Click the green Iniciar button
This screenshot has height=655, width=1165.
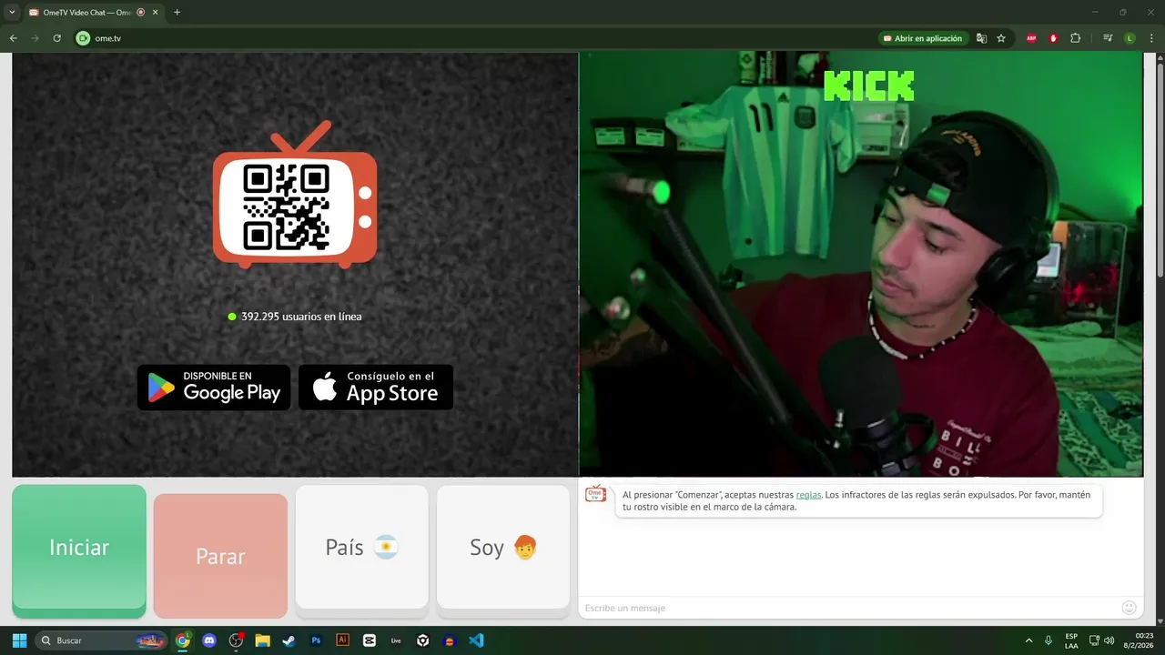(79, 547)
